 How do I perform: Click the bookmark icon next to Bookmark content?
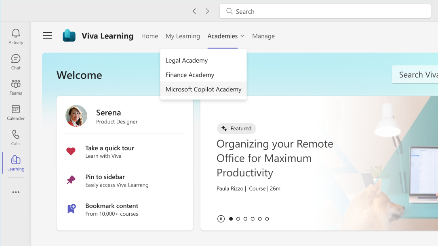pyautogui.click(x=71, y=208)
